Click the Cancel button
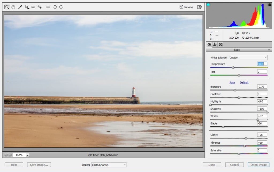274x172 pixels. point(234,165)
